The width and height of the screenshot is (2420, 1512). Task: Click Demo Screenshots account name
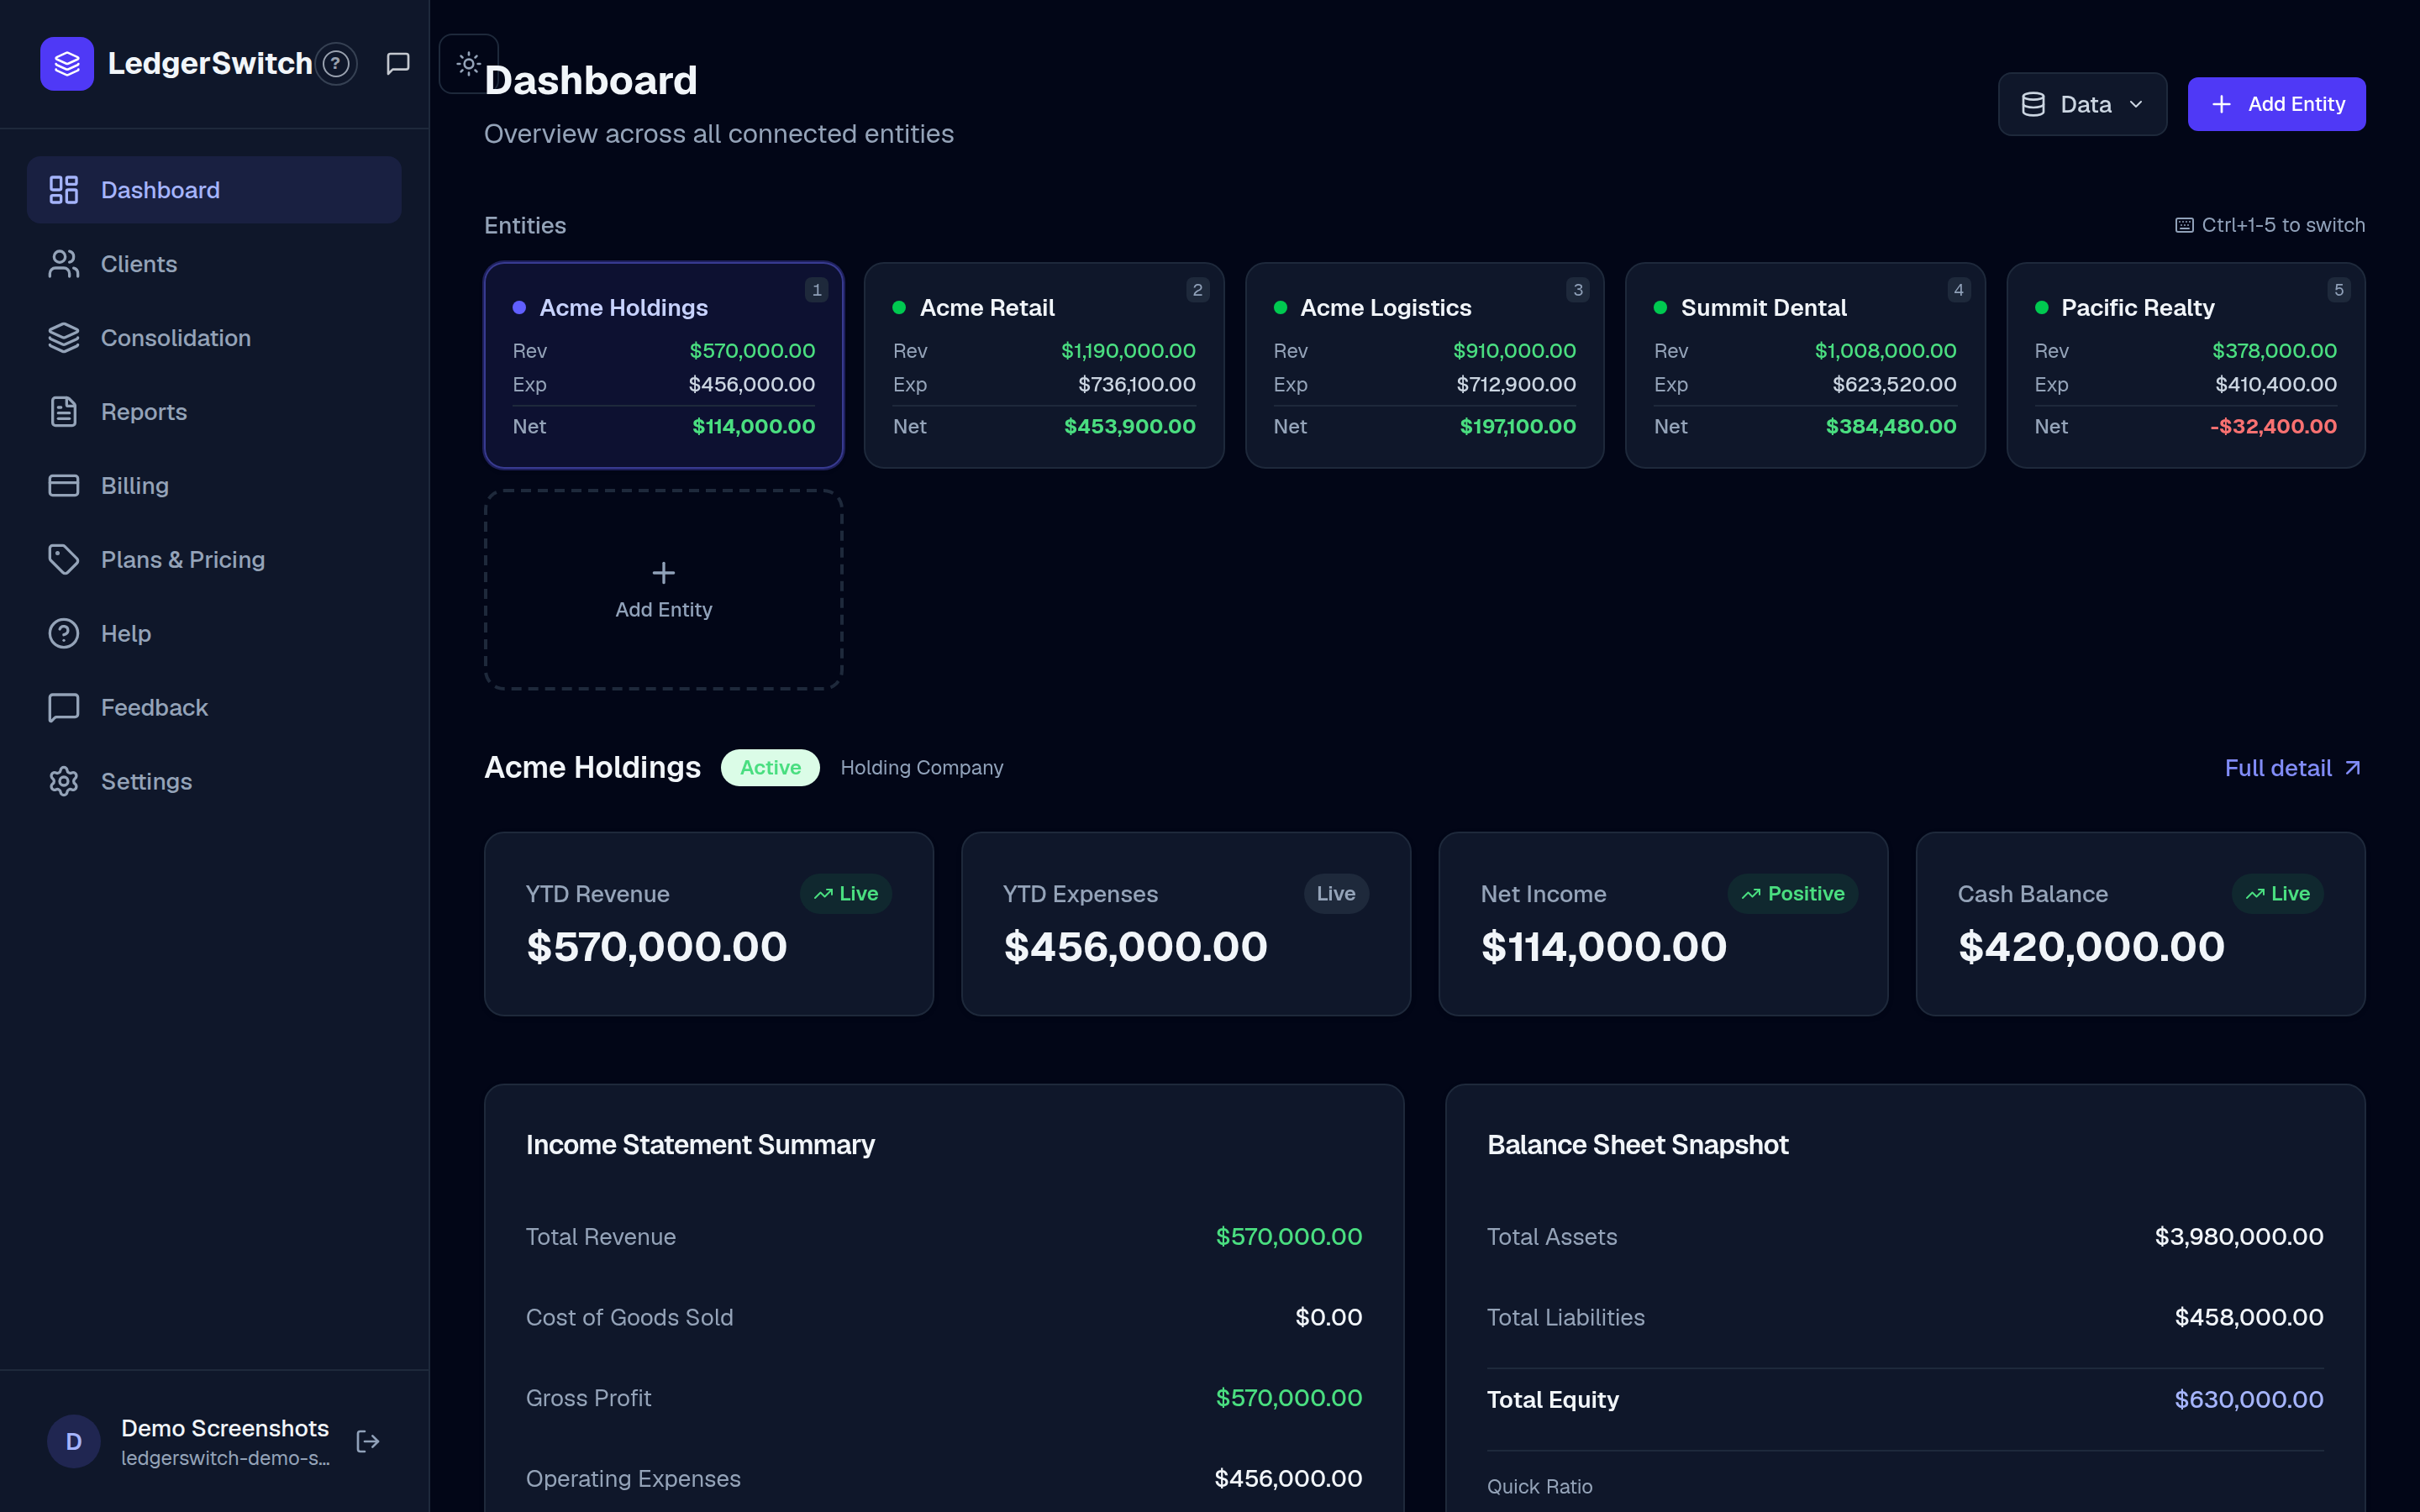click(225, 1428)
